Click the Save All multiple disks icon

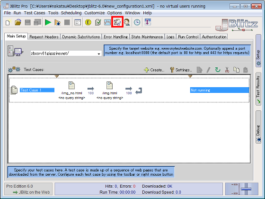coord(37,22)
